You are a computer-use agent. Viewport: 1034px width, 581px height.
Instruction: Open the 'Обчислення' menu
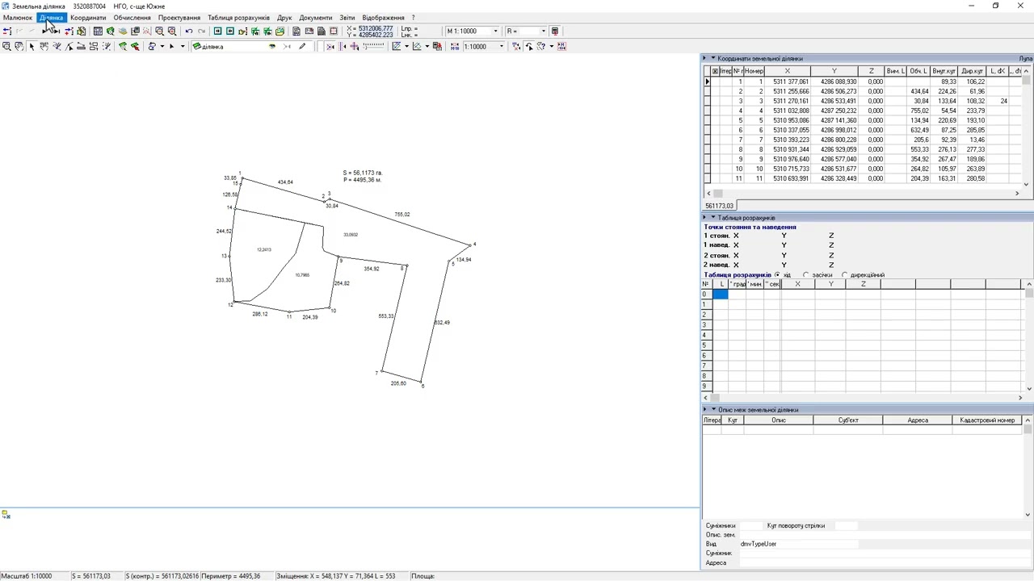pos(132,18)
